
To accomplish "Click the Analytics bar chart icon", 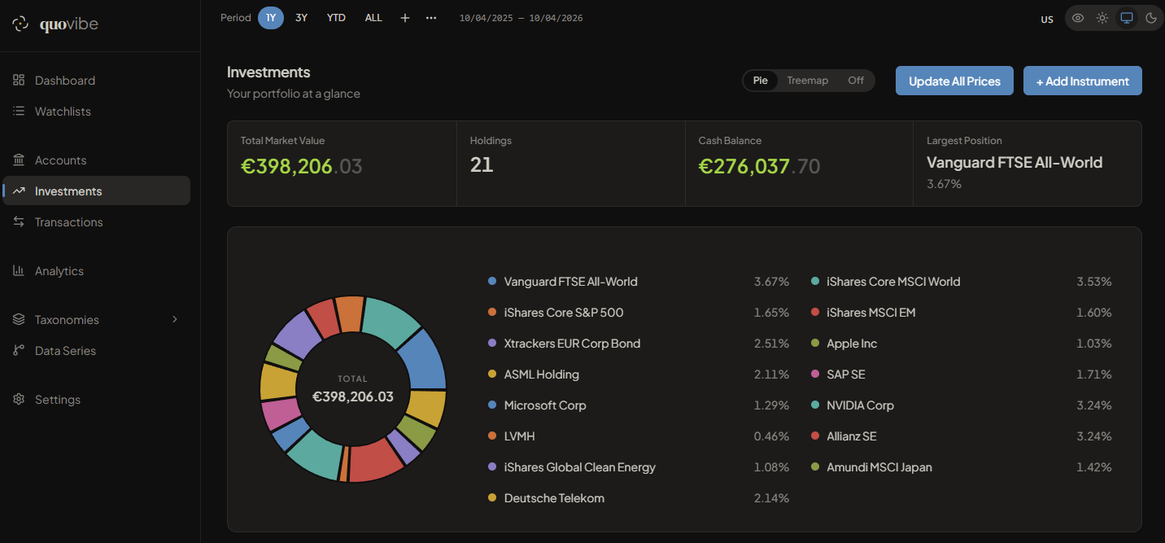I will (19, 271).
